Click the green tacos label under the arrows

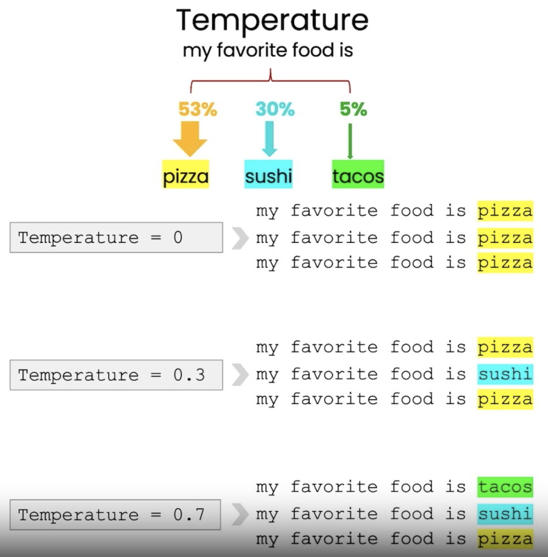pos(358,175)
